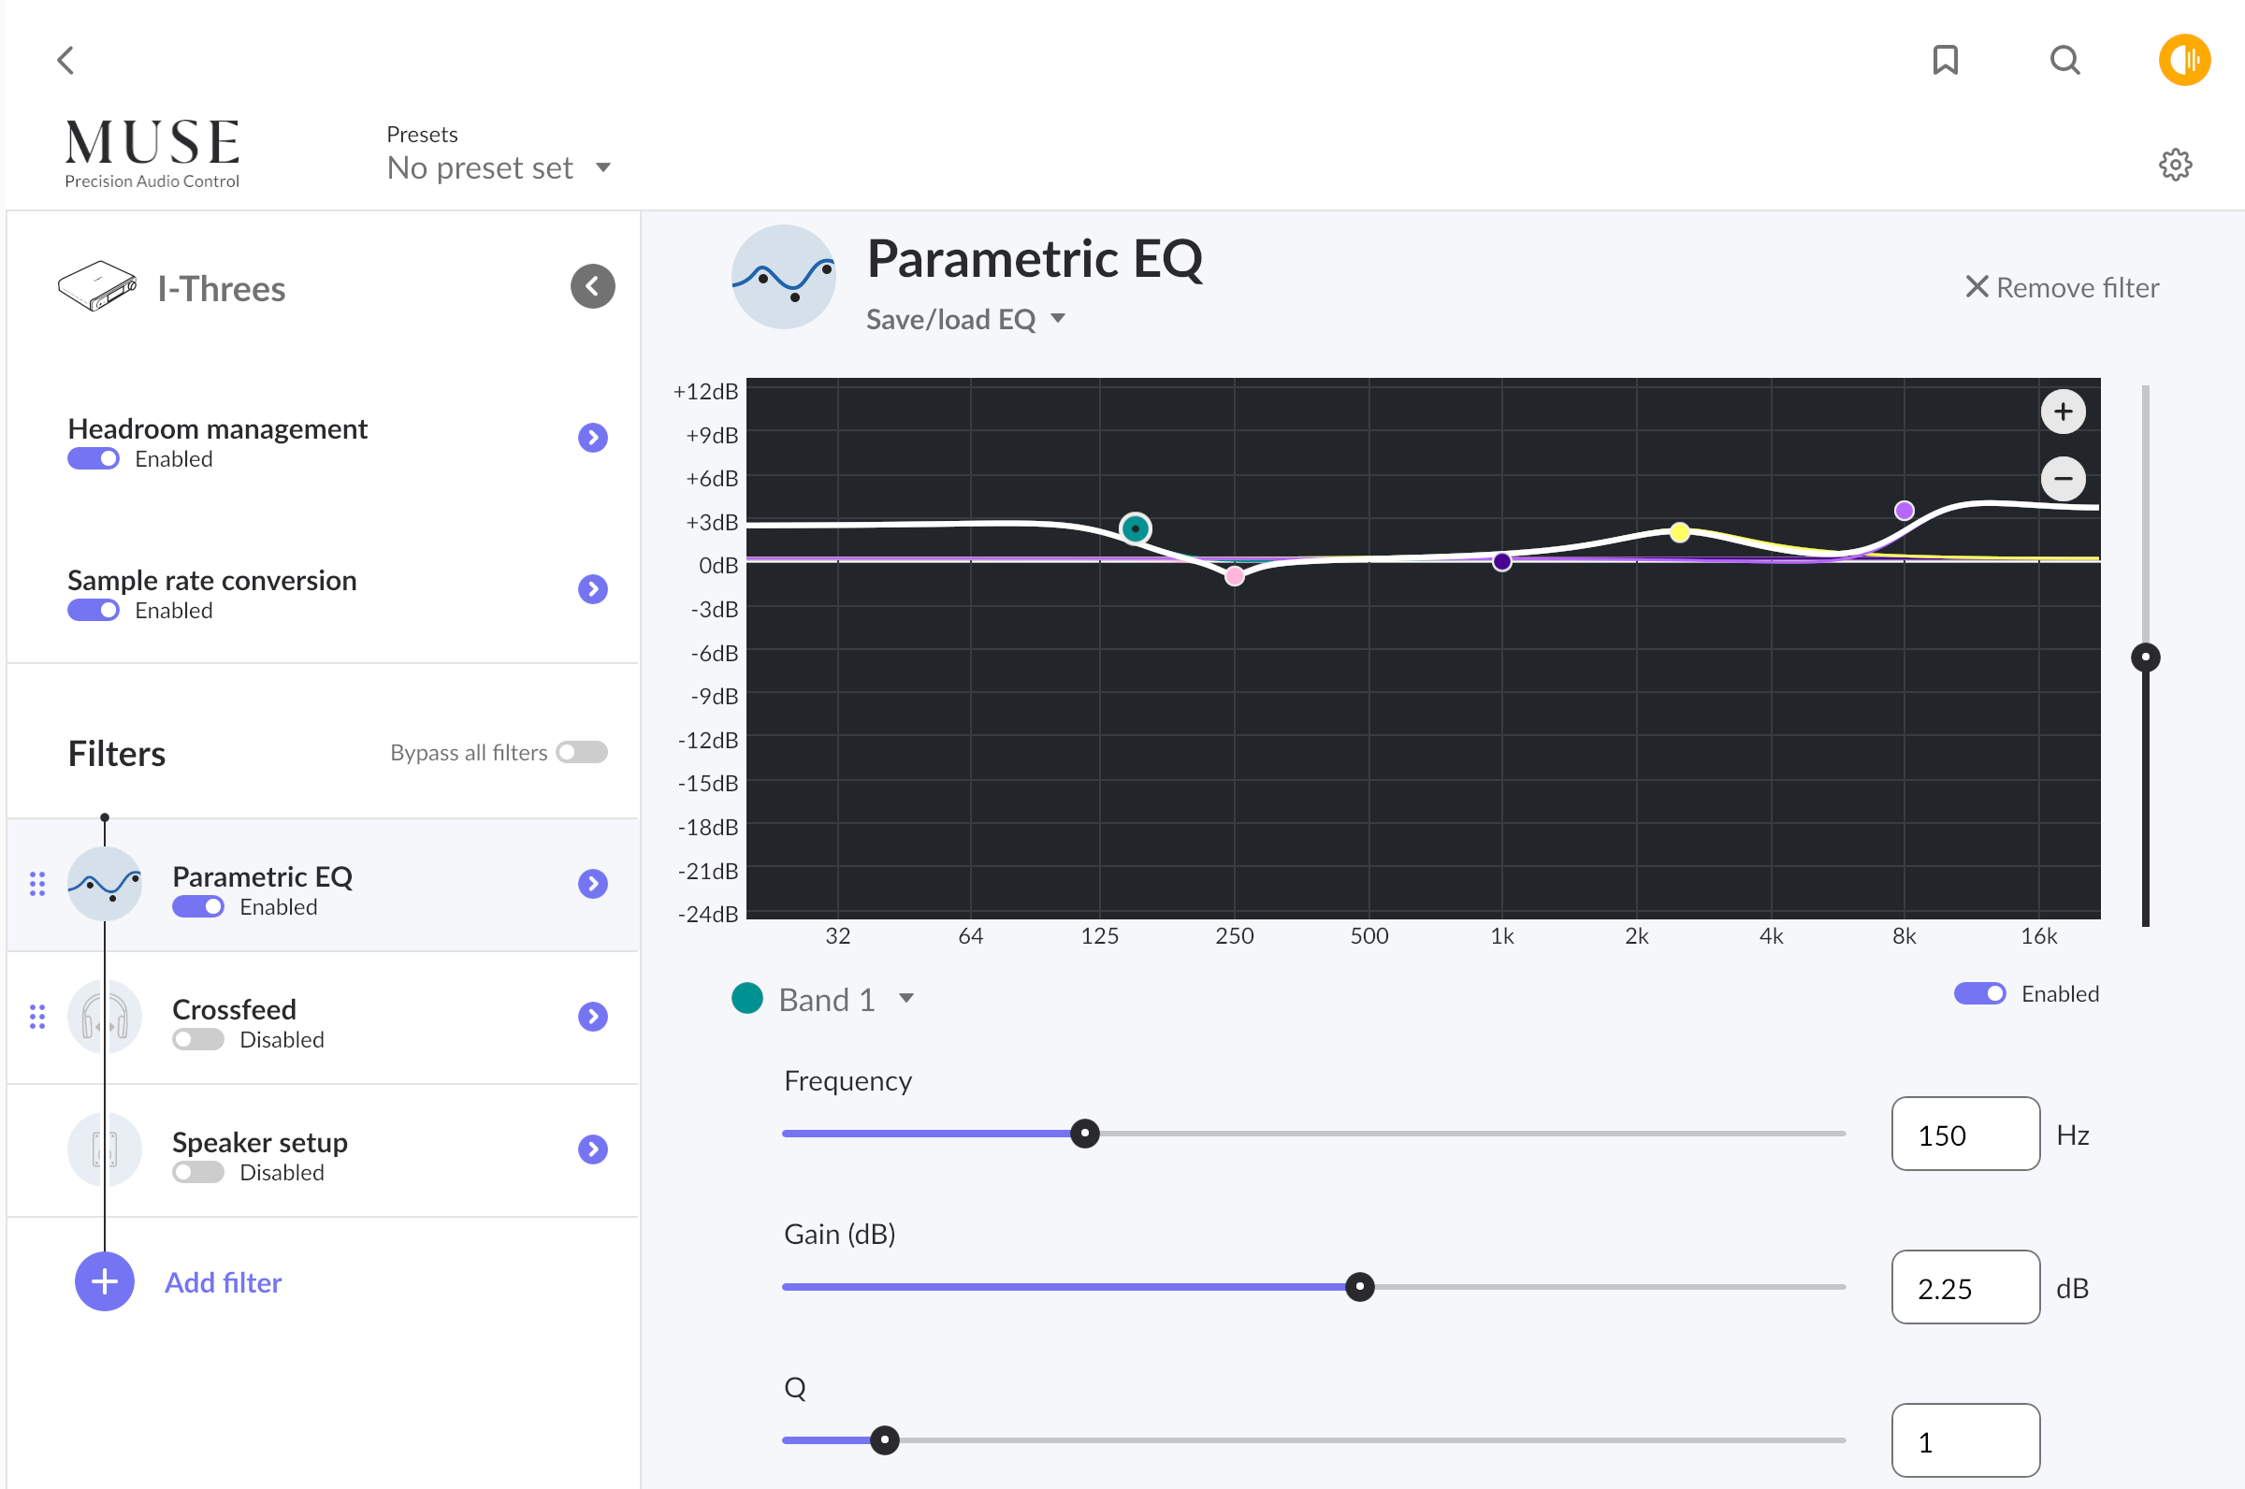This screenshot has height=1489, width=2245.
Task: Enable the Crossfeed filter toggle
Action: (197, 1040)
